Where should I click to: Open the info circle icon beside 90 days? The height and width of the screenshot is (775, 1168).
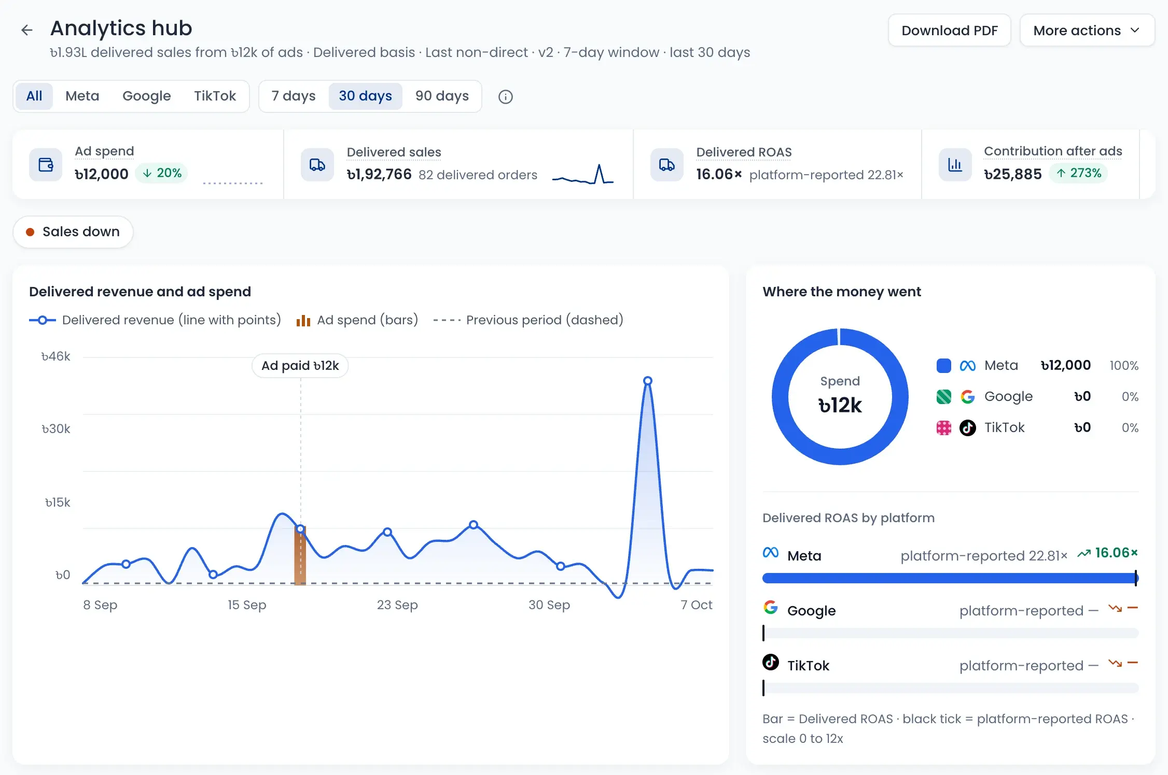[506, 97]
